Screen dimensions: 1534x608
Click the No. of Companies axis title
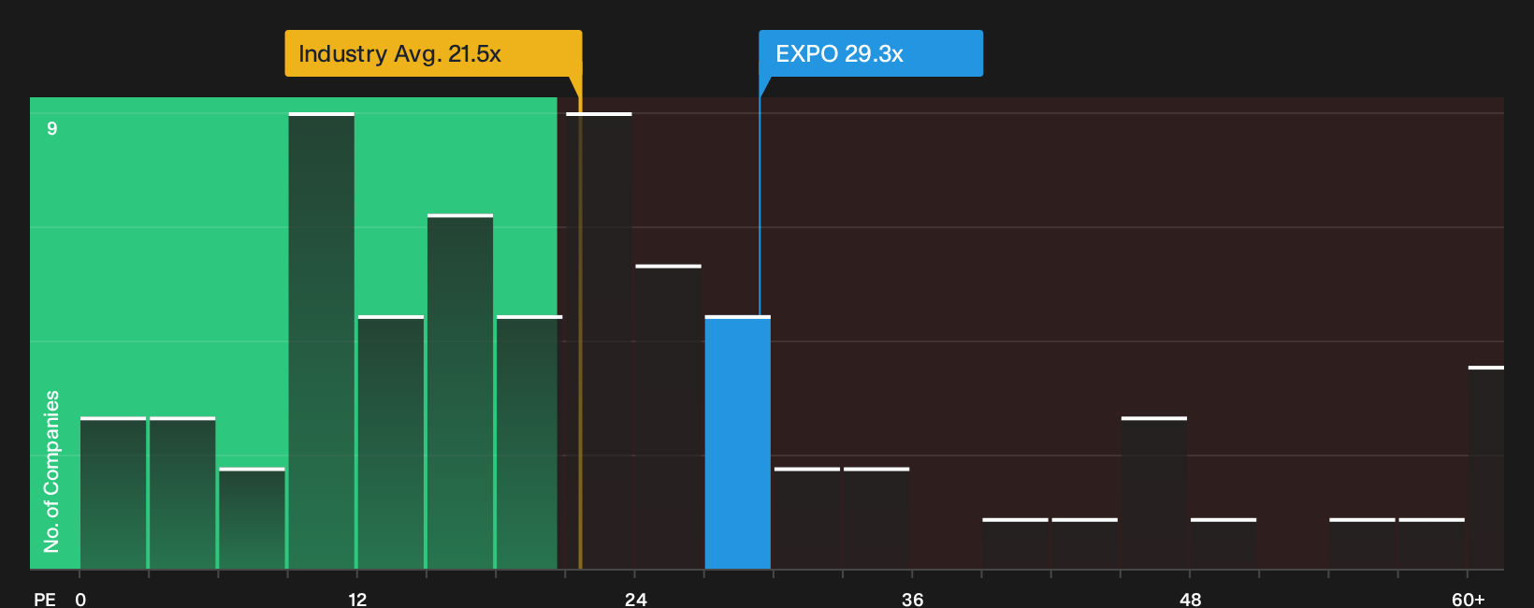pos(51,471)
